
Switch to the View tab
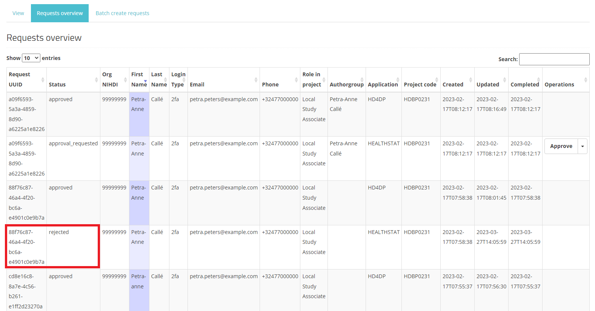pyautogui.click(x=18, y=13)
